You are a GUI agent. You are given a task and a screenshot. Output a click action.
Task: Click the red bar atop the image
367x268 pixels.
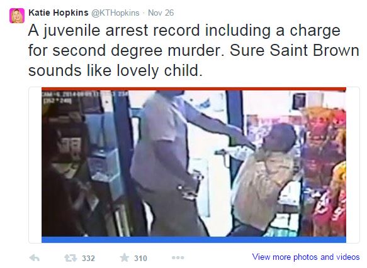[194, 89]
